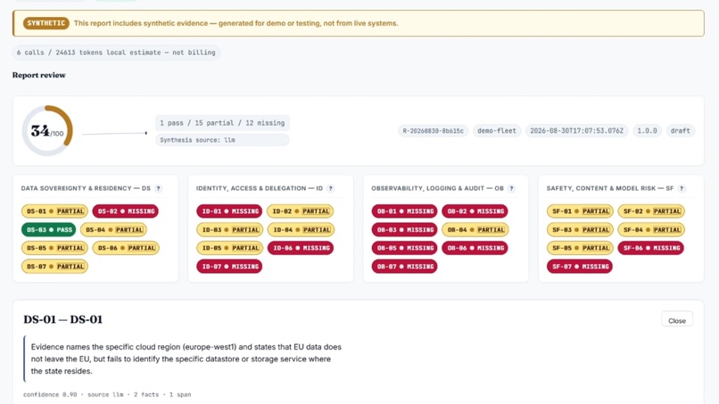This screenshot has width=719, height=404.
Task: Open the ID-04 PARTIAL control
Action: tap(301, 229)
